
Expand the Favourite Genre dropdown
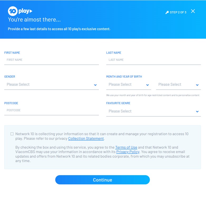pyautogui.click(x=150, y=111)
